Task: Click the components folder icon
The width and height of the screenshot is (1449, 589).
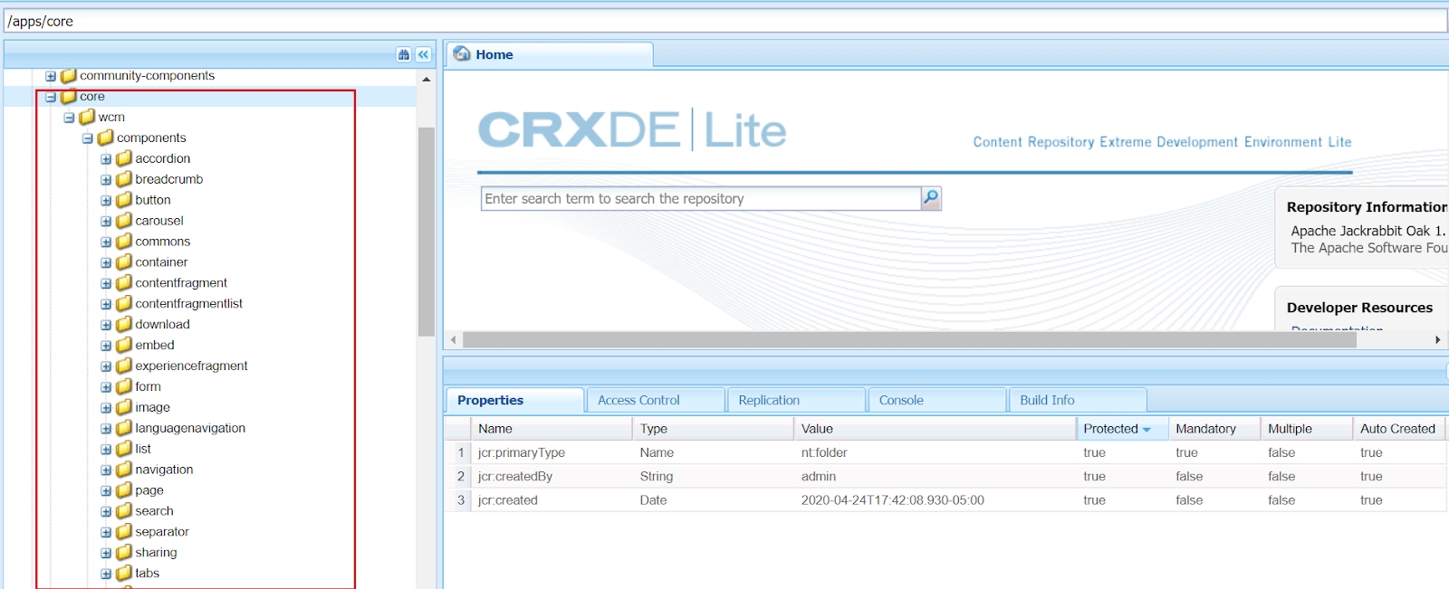Action: point(105,138)
